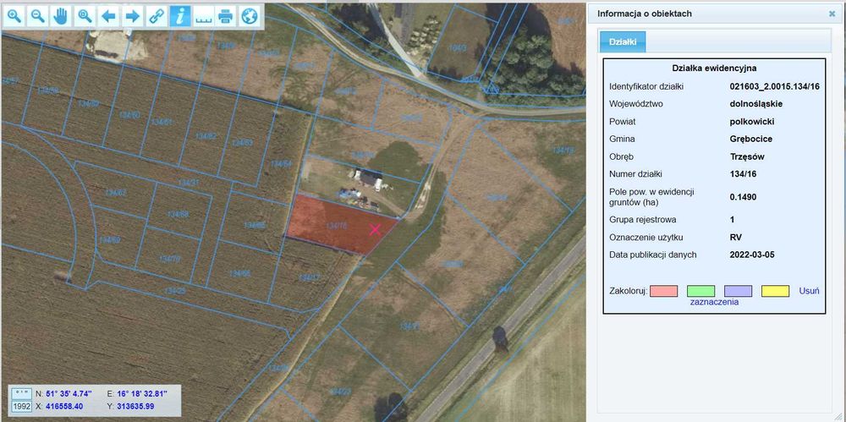Open the map link chain icon

[156, 17]
